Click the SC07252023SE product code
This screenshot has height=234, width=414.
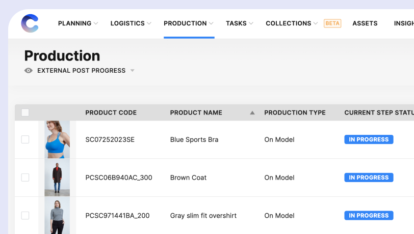click(110, 139)
